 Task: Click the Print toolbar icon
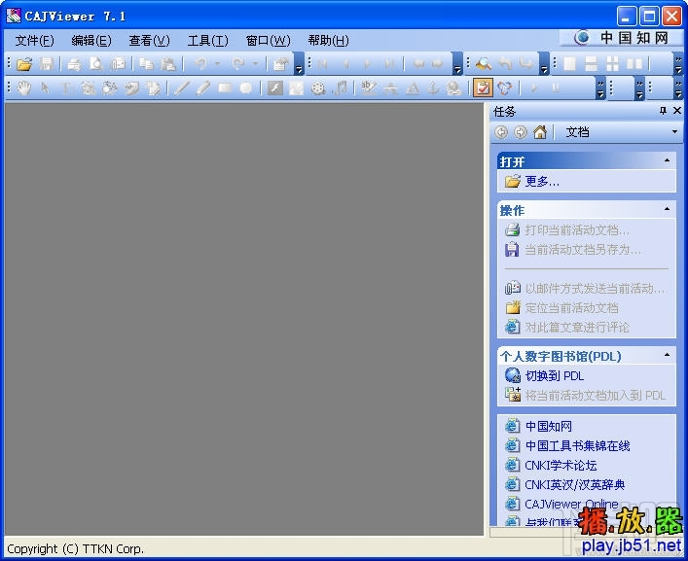(74, 64)
